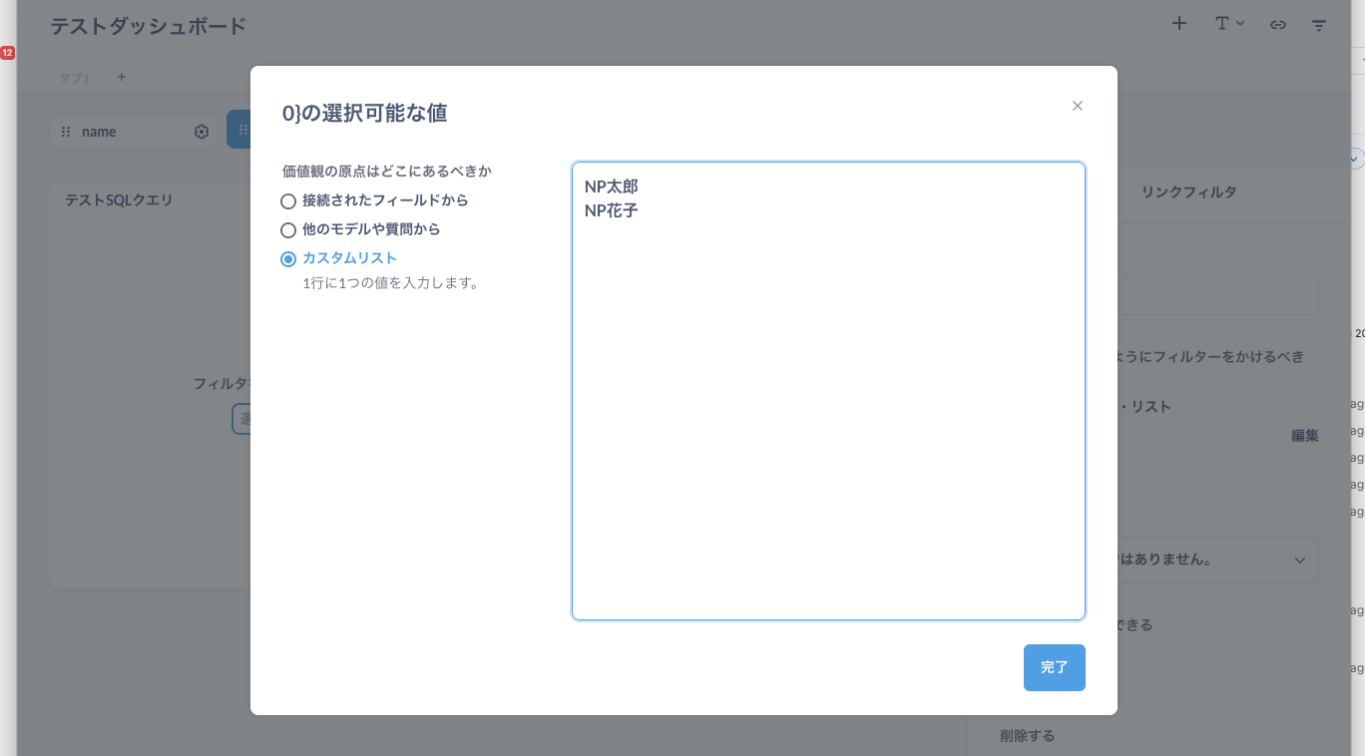
Task: Click the 削除する button
Action: pyautogui.click(x=1025, y=735)
